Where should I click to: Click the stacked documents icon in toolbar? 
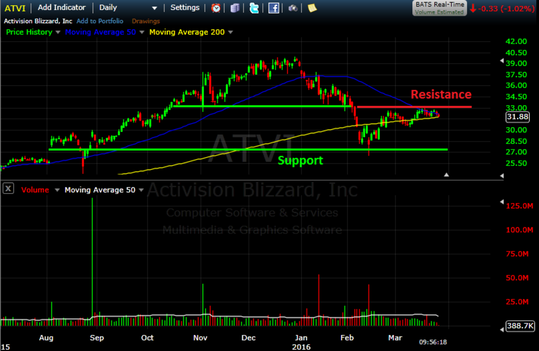coord(234,8)
